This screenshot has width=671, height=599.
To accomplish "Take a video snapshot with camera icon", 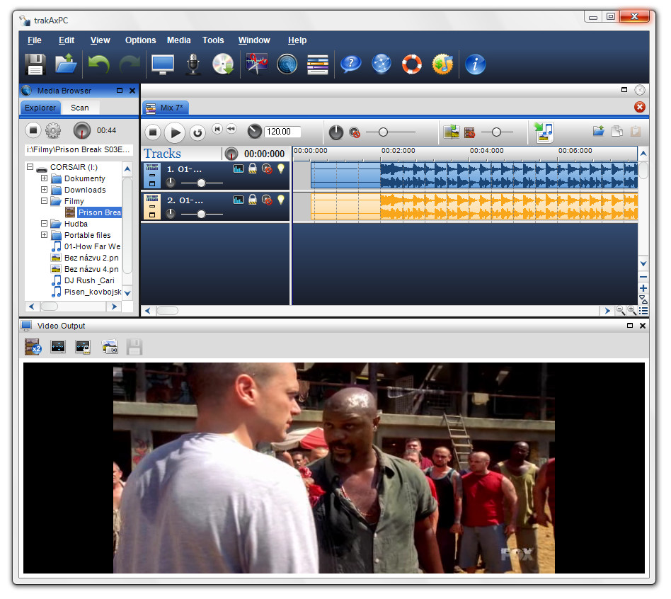I will 110,347.
